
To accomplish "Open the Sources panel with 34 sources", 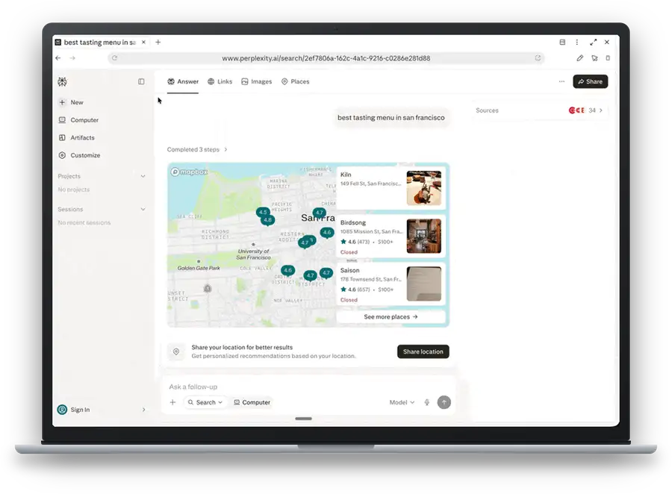I will pyautogui.click(x=540, y=110).
